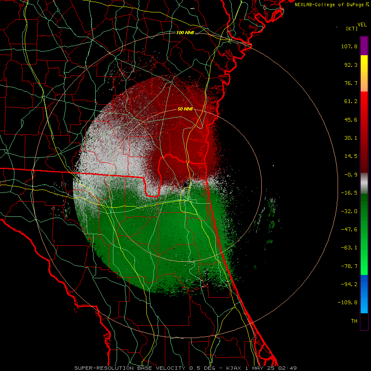
Task: Click the TH threshold label
Action: (x=354, y=321)
